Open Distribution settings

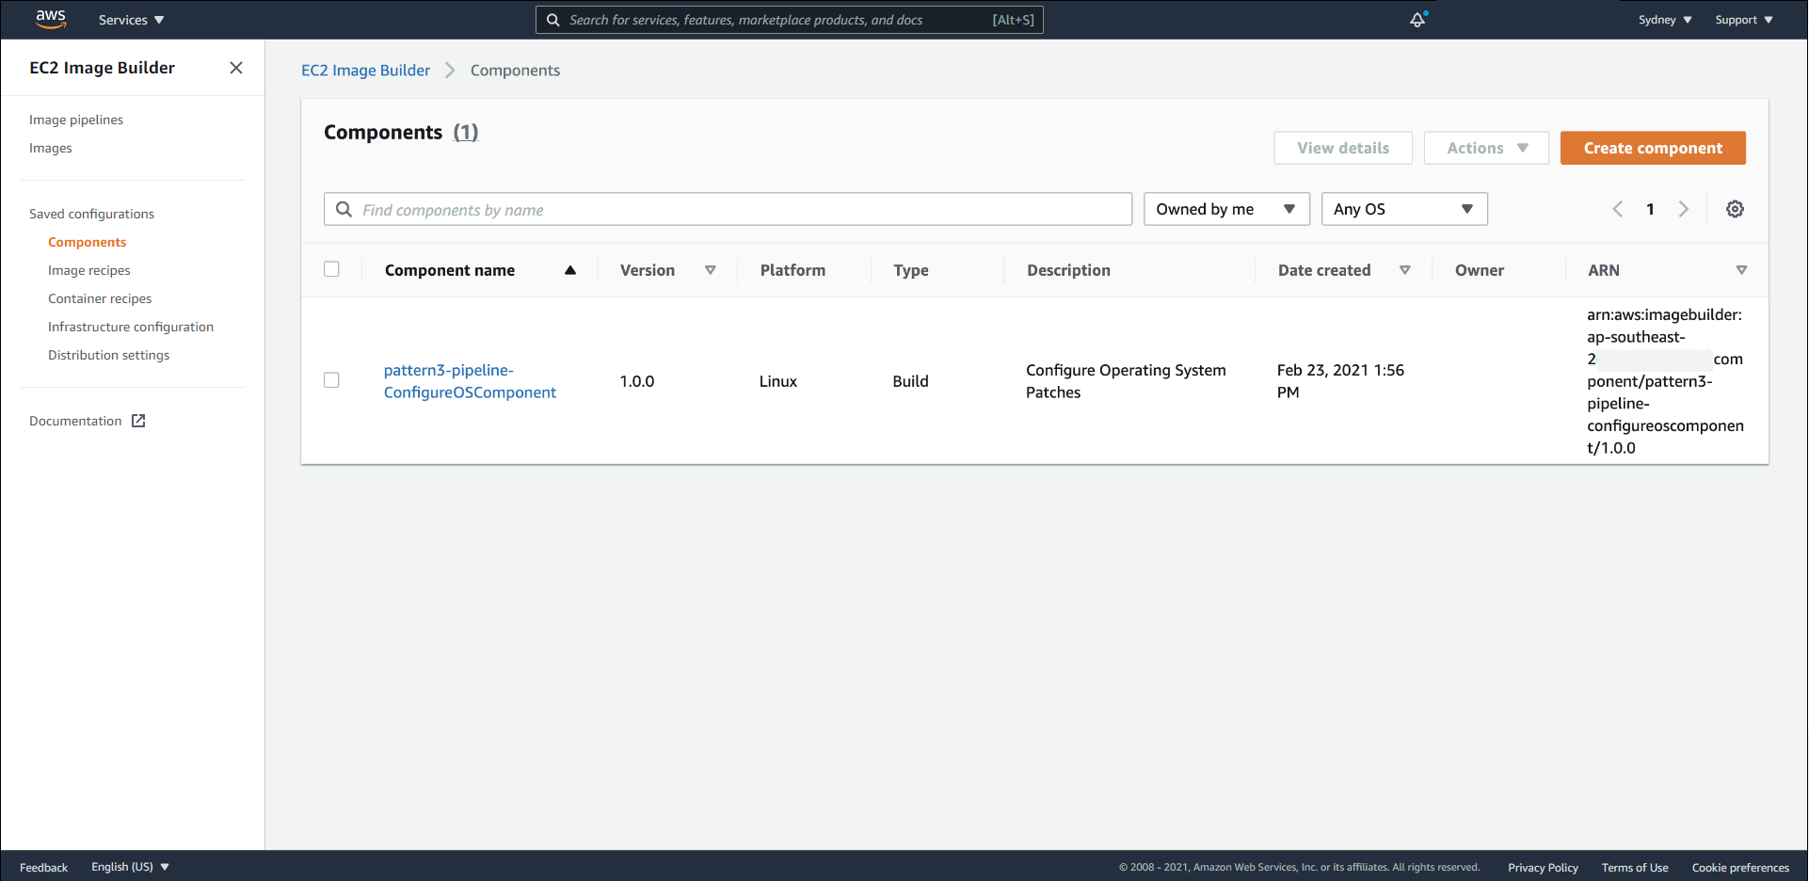[x=109, y=355]
